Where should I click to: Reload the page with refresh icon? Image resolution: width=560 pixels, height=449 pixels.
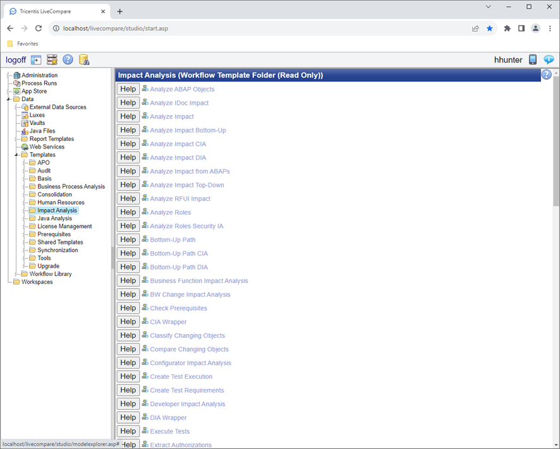(39, 28)
